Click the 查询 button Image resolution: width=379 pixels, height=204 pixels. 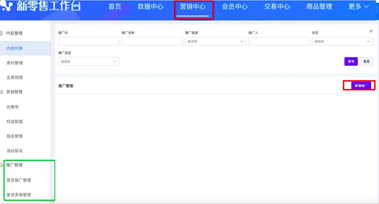[x=351, y=61]
